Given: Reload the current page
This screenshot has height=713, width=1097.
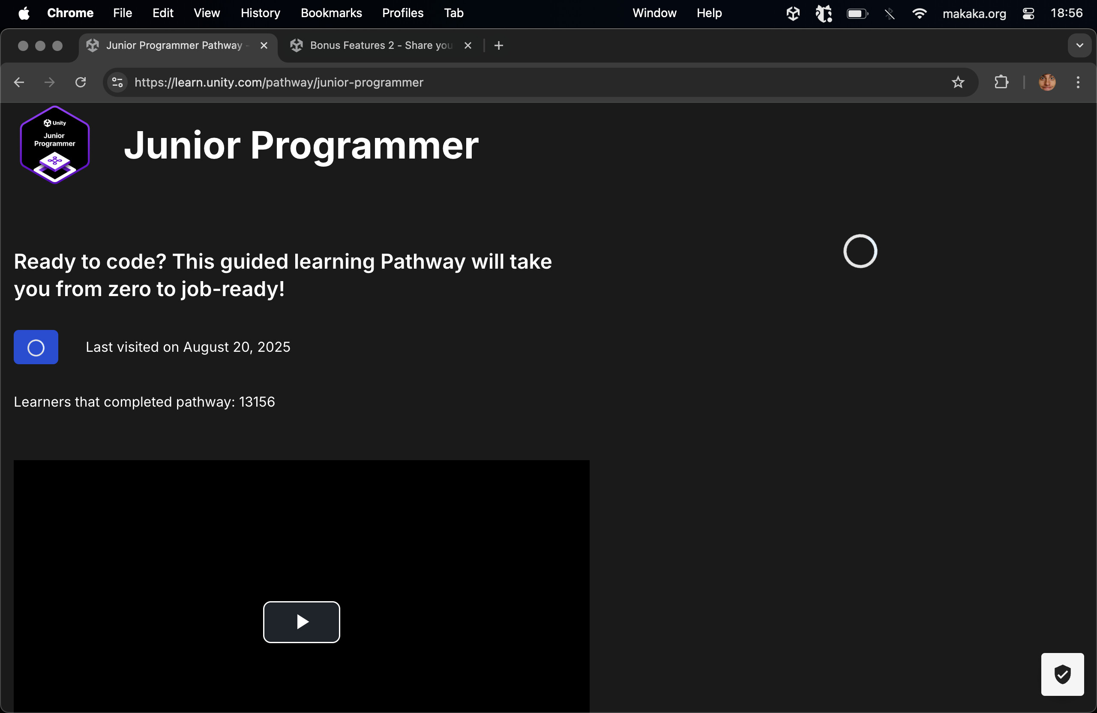Looking at the screenshot, I should point(81,83).
